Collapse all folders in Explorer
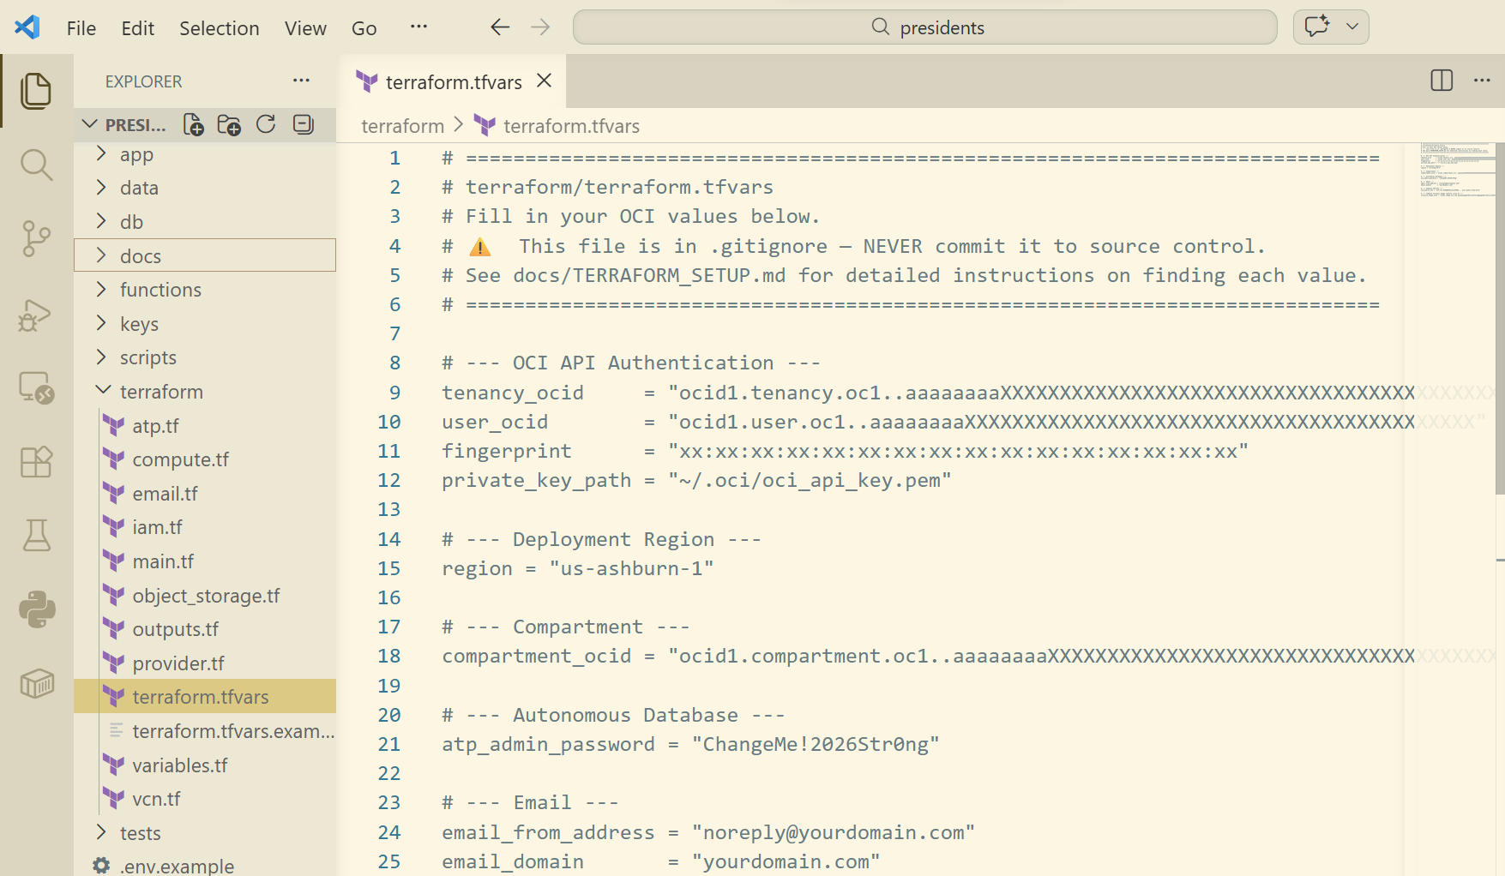Screen dimensions: 1505x876 point(303,125)
